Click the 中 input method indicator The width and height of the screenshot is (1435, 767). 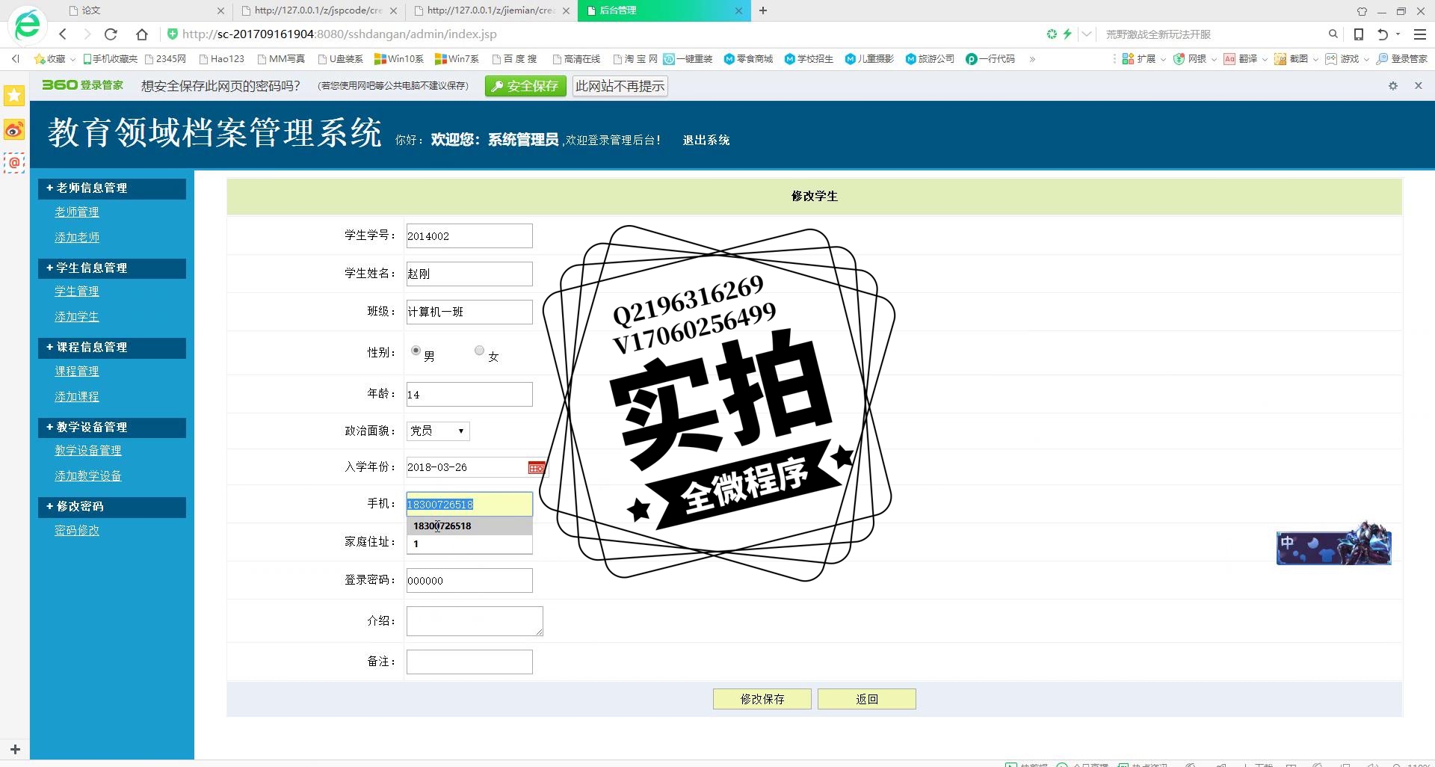1287,543
